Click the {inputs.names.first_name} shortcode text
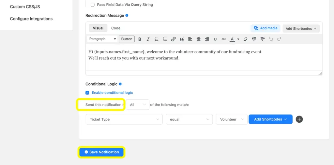334x165 pixels. (x=119, y=52)
